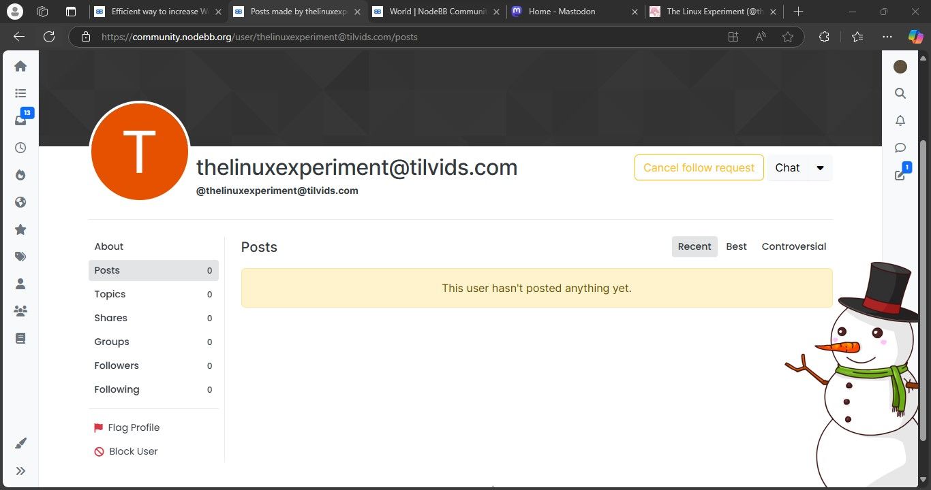
Task: Click the orange T profile avatar
Action: pyautogui.click(x=139, y=151)
